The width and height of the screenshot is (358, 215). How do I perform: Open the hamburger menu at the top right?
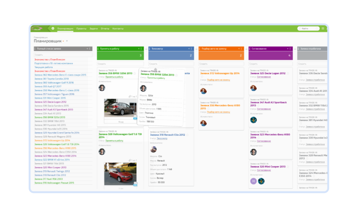(323, 29)
